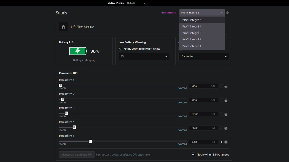Click the Lift Elite Mouse device name
Viewport: 289px width, 162px height.
point(82,27)
